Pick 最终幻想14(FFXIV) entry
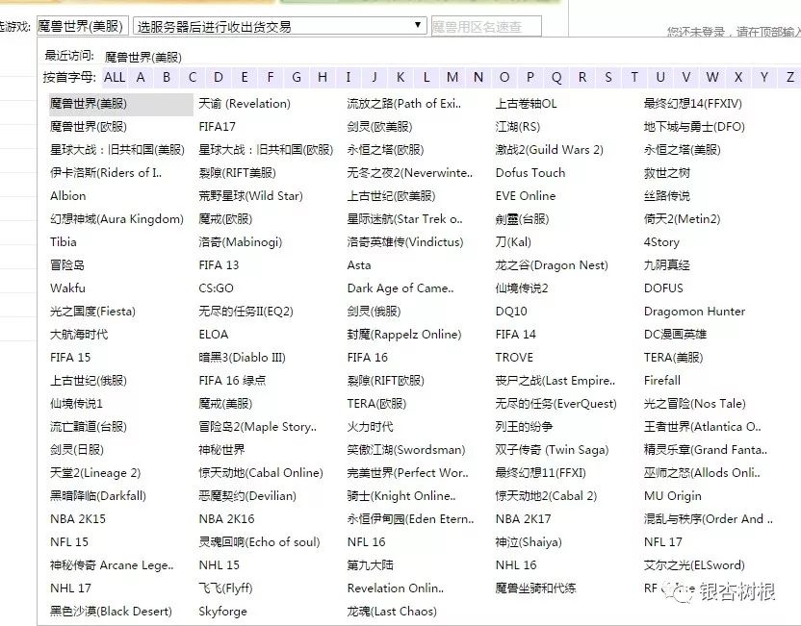Screen dimensions: 801x626 693,104
